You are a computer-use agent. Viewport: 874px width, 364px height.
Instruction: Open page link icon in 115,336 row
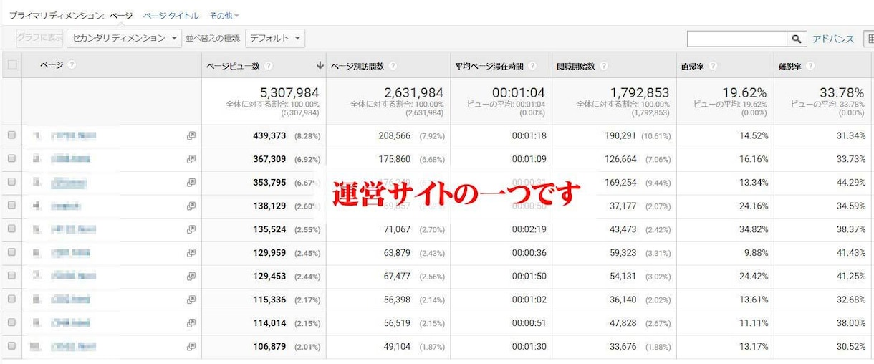[191, 300]
